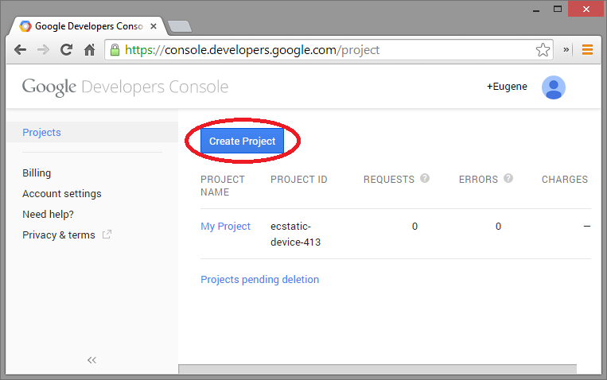Click the CHARGES column header
The height and width of the screenshot is (380, 607).
(565, 180)
